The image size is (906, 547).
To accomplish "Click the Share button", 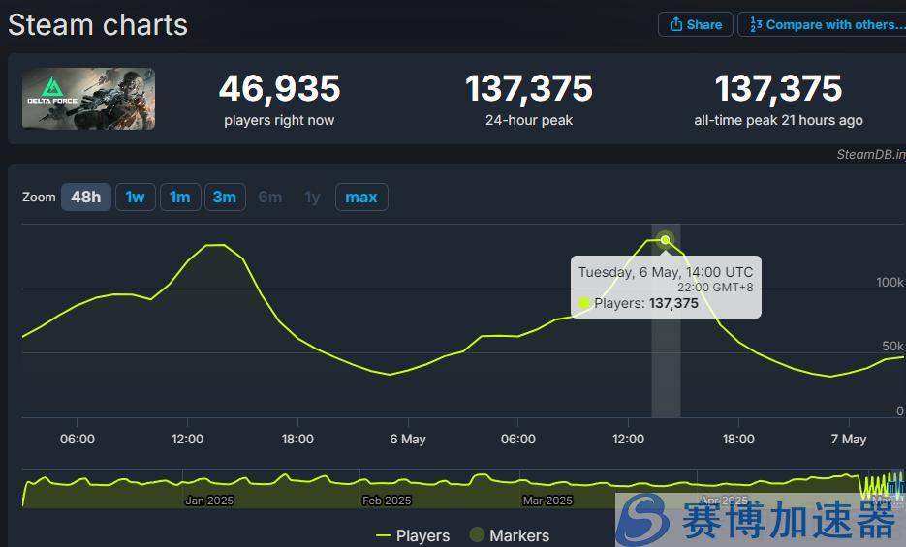I will tap(695, 24).
